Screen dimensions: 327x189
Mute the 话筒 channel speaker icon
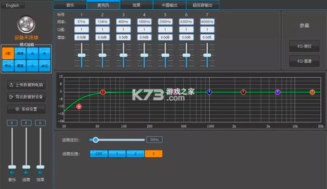click(26, 173)
